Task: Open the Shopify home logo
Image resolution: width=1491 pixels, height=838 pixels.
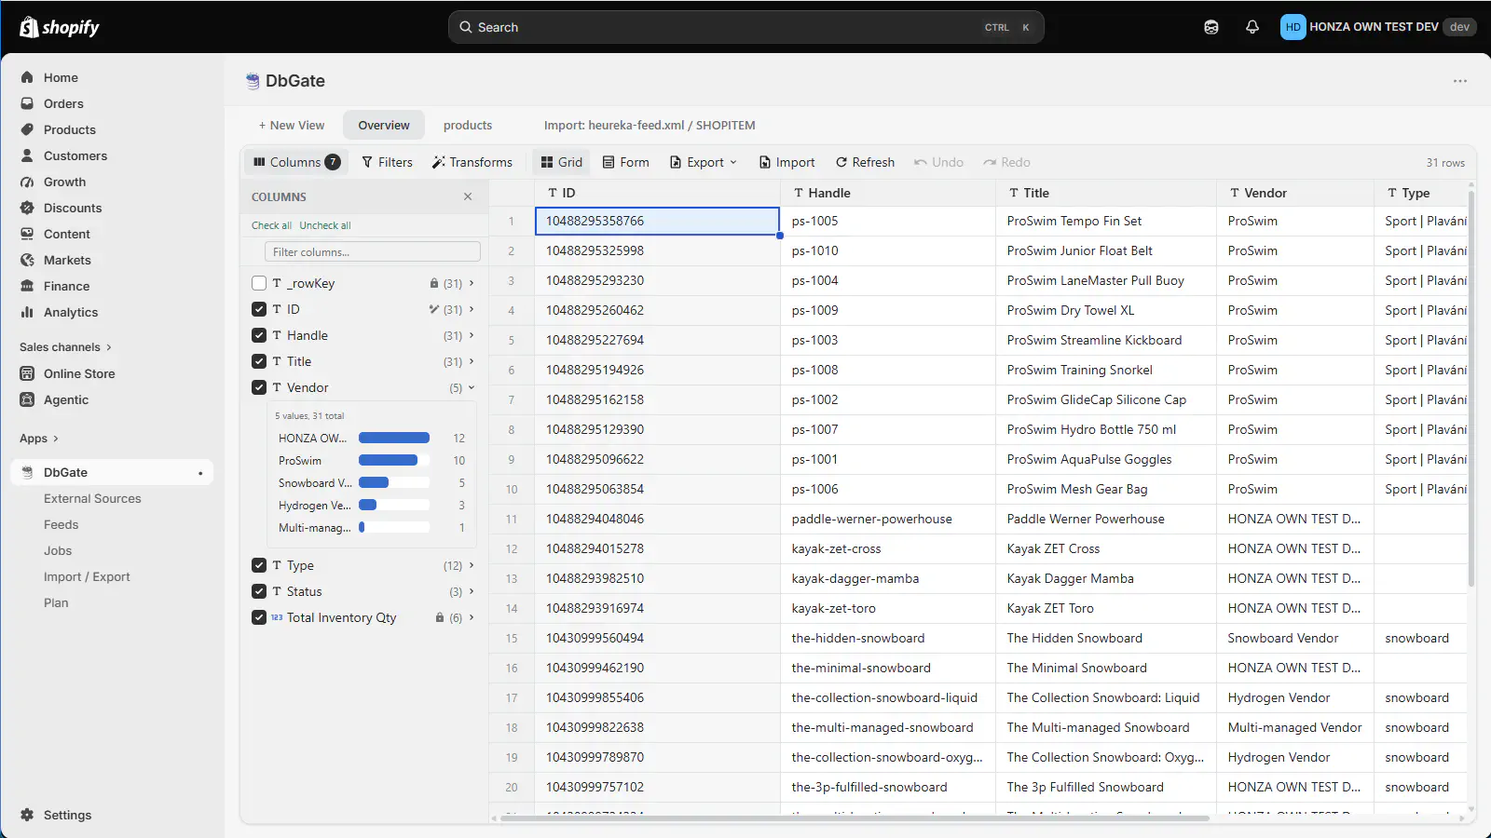Action: [x=60, y=27]
